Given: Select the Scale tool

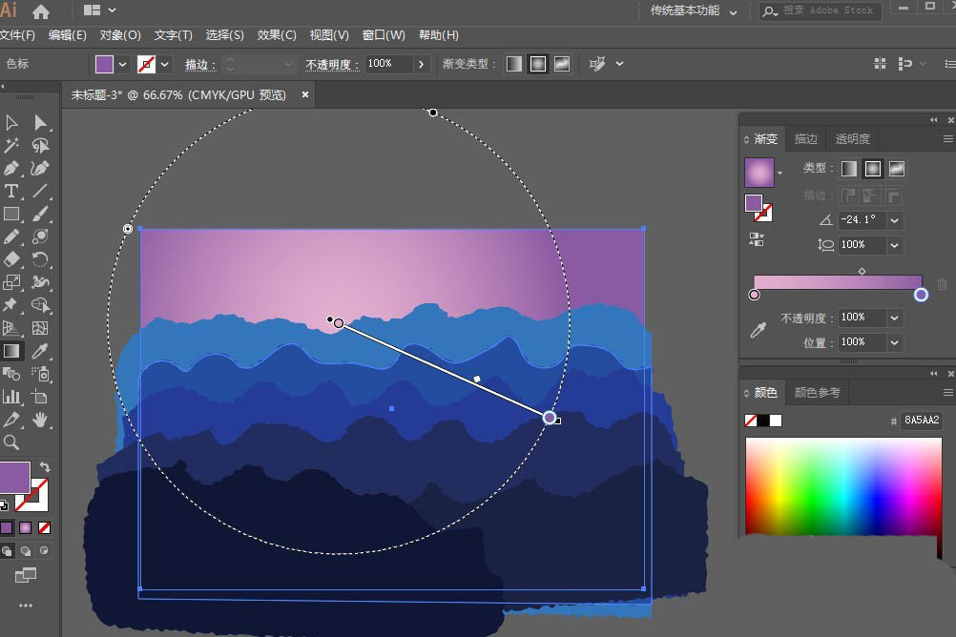Looking at the screenshot, I should point(11,282).
